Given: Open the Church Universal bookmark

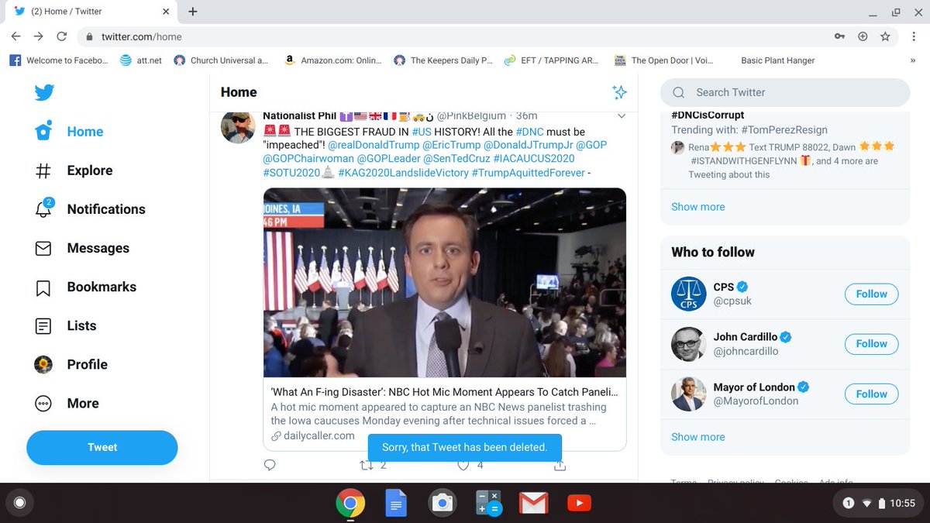Looking at the screenshot, I should click(222, 60).
